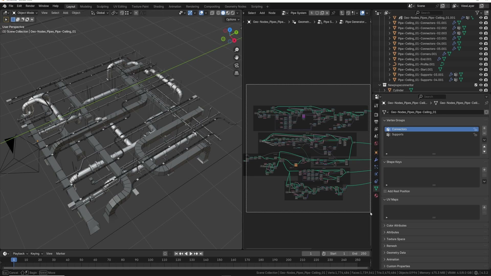Open the Render properties tab

[x=376, y=114]
